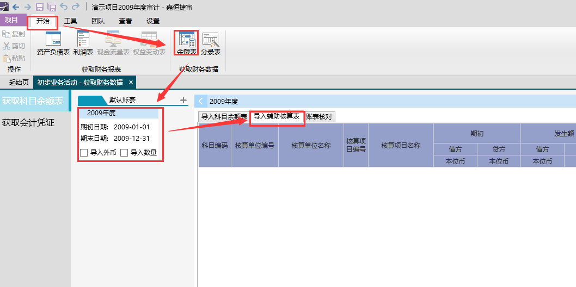Open the 账表核对 tab

pyautogui.click(x=319, y=116)
